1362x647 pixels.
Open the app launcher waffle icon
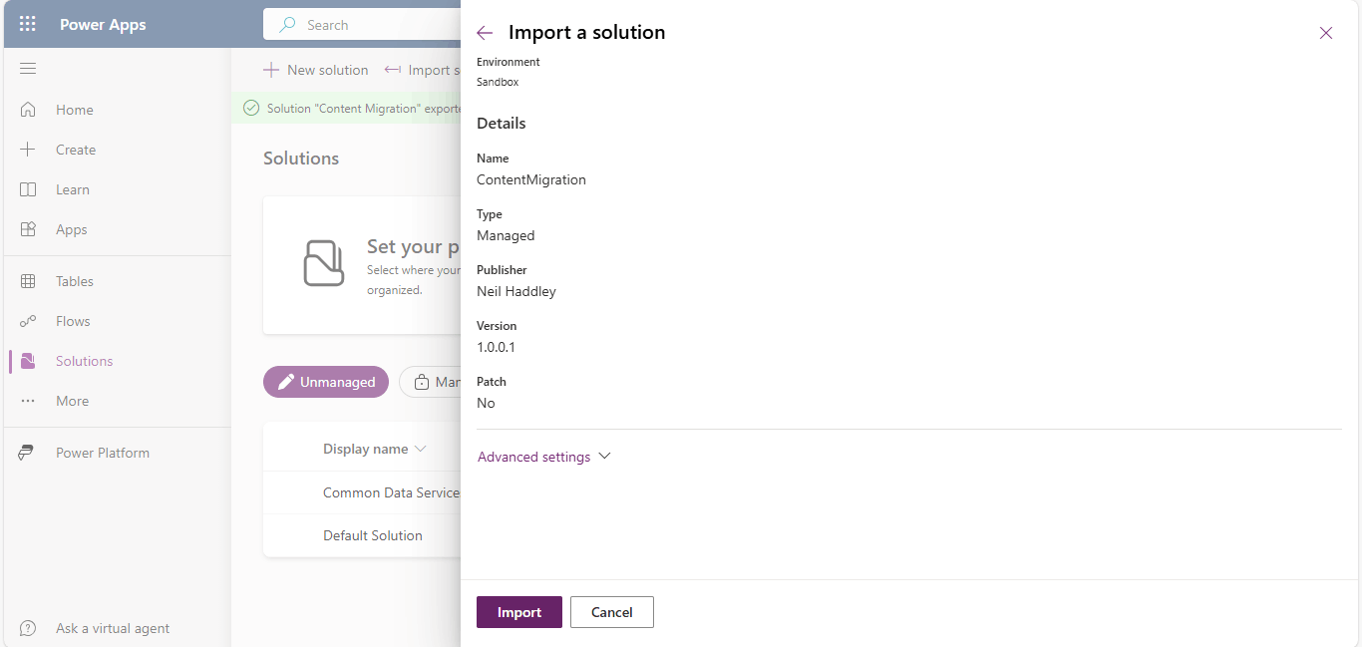click(28, 24)
